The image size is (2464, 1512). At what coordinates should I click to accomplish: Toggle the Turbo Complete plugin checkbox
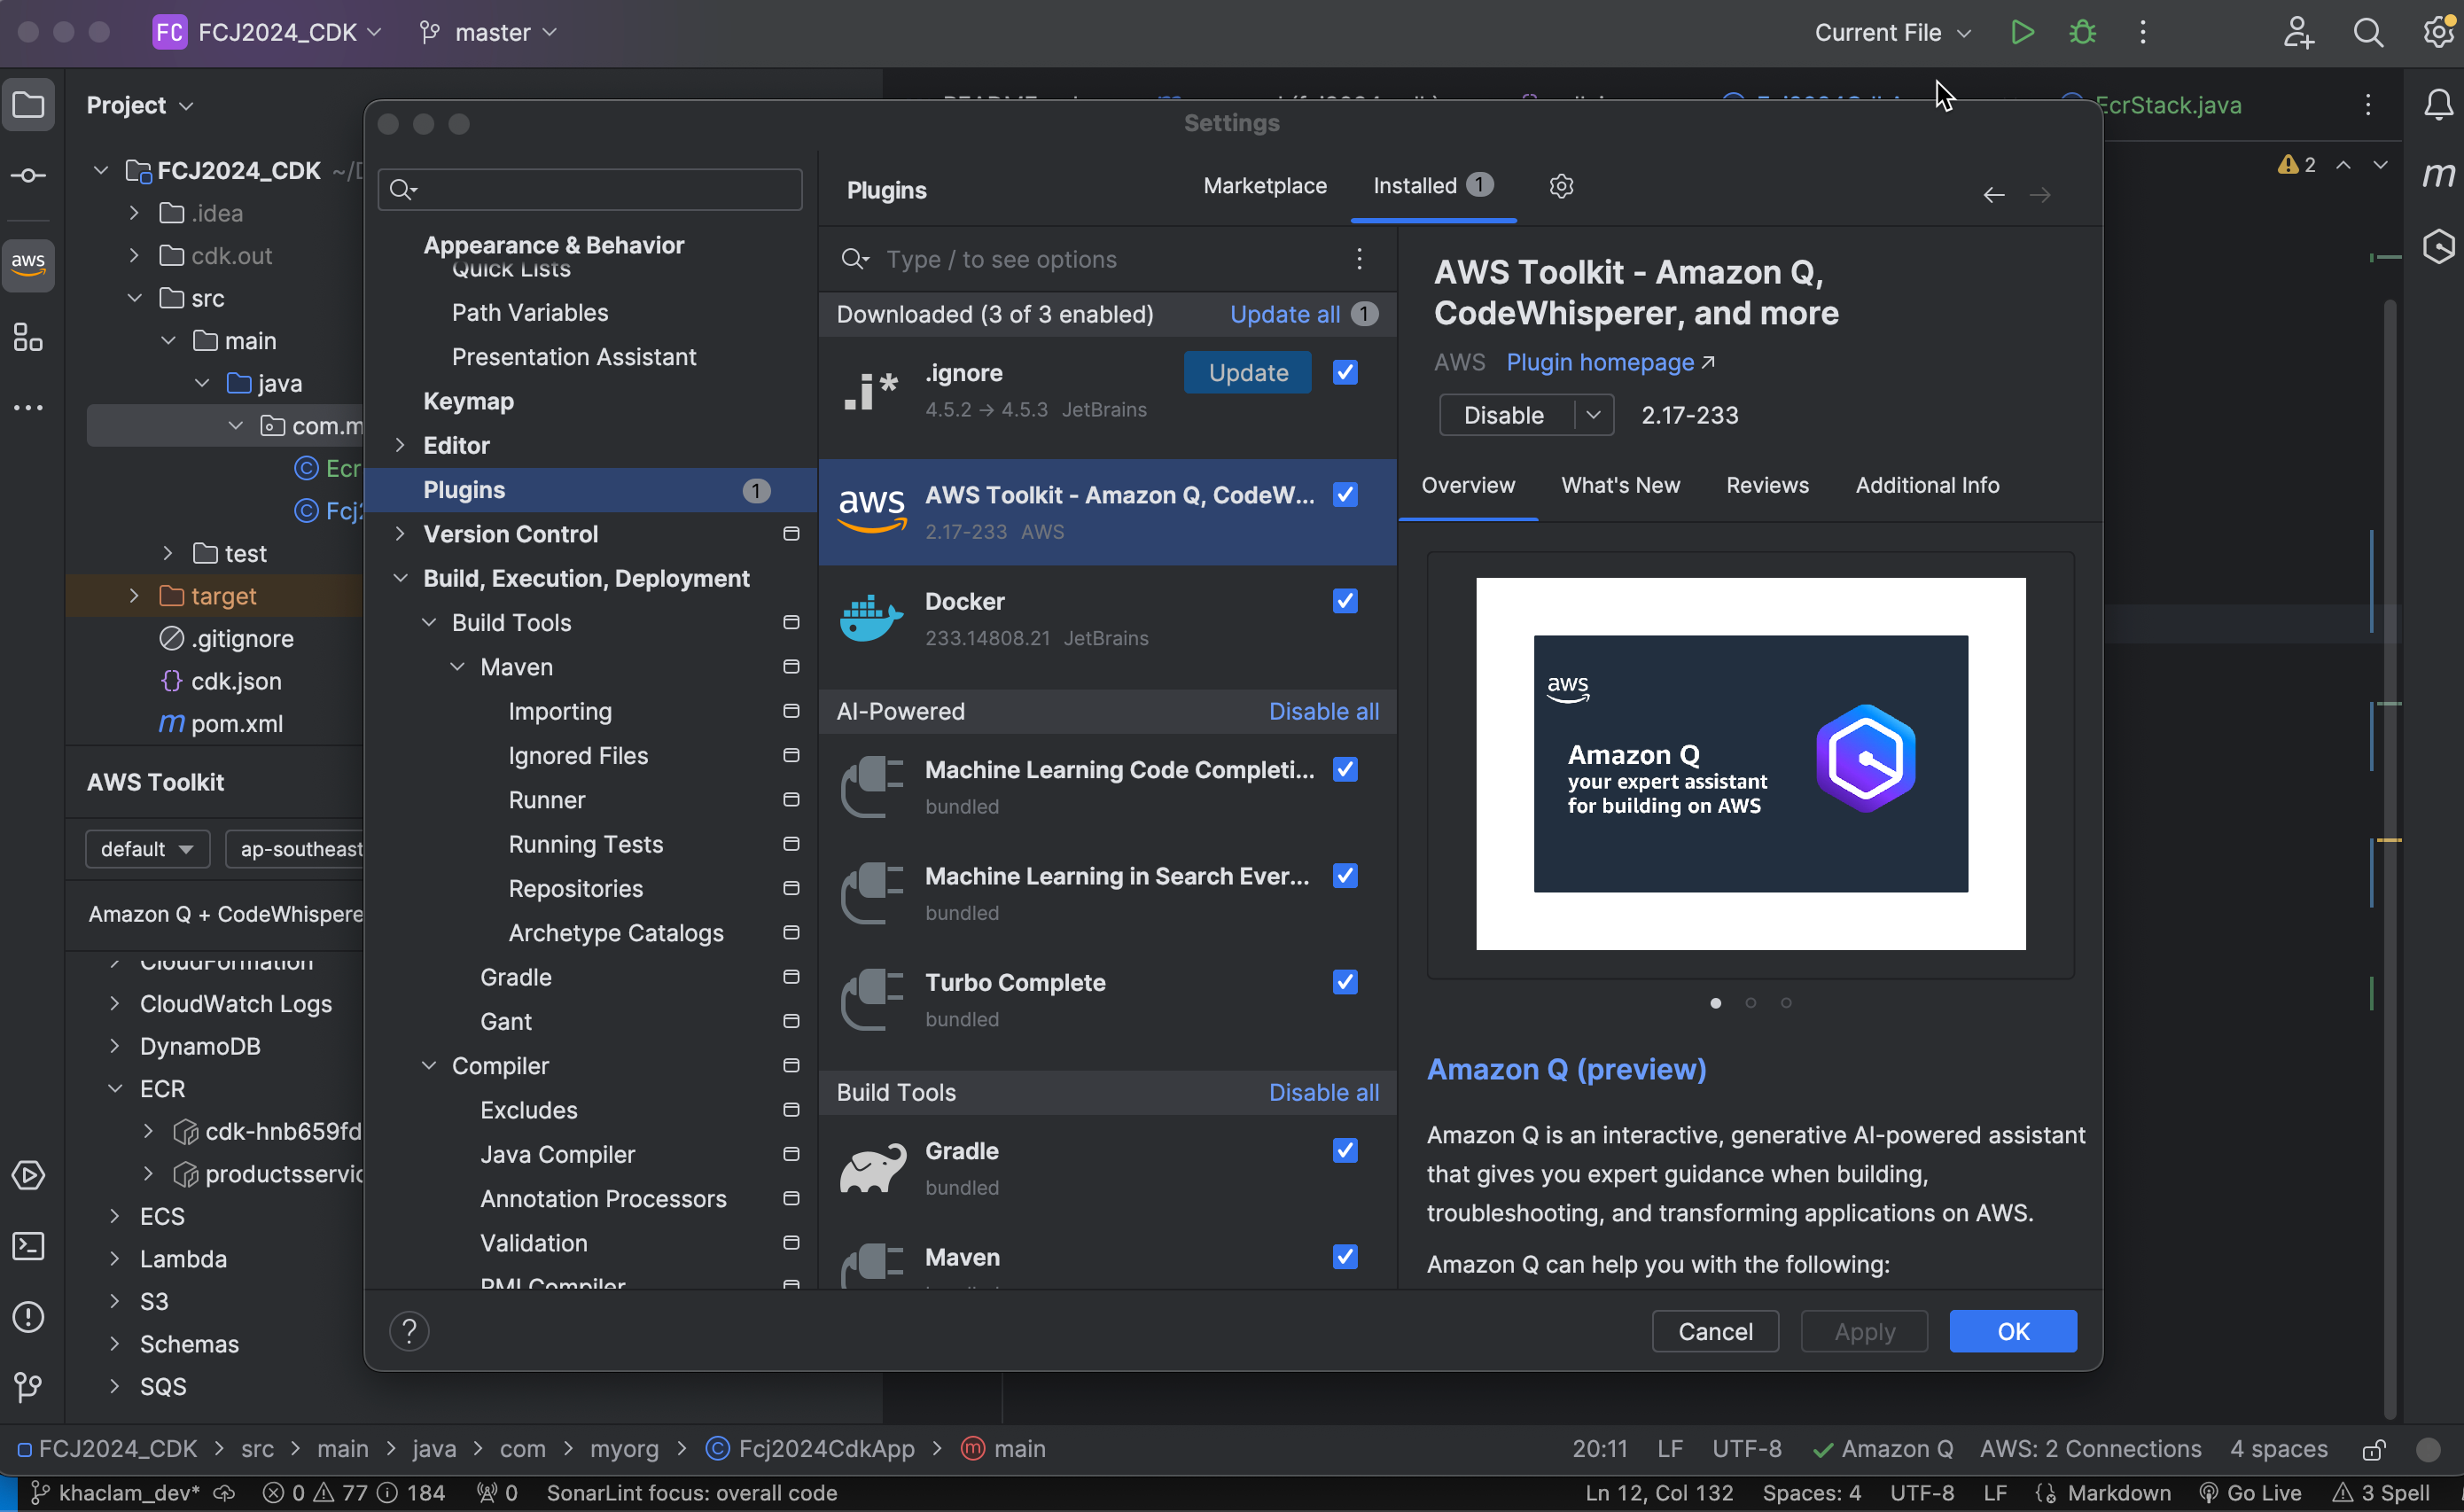1345,982
